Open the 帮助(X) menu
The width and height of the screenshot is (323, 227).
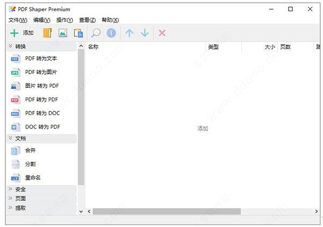pyautogui.click(x=110, y=20)
